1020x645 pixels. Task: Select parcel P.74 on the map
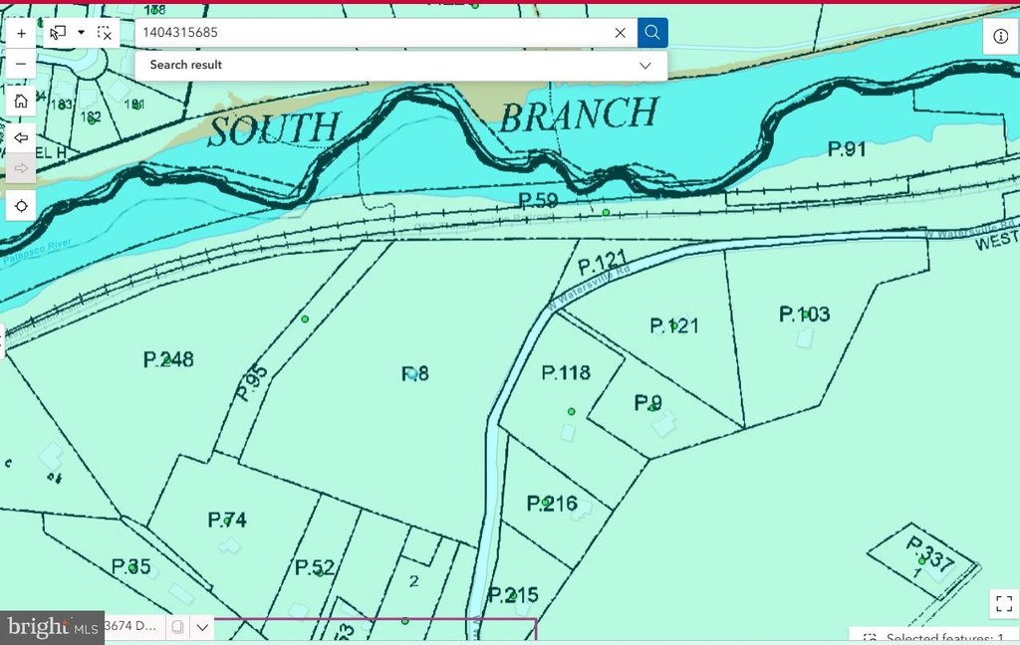click(227, 521)
